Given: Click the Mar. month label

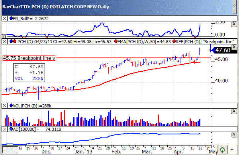Looking at the screenshot, I should [x=147, y=152].
